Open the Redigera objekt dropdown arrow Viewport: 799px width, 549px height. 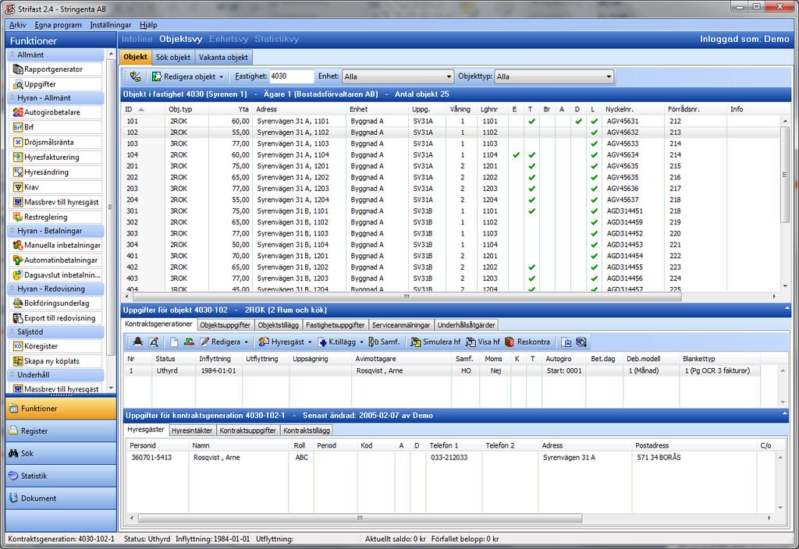[221, 77]
